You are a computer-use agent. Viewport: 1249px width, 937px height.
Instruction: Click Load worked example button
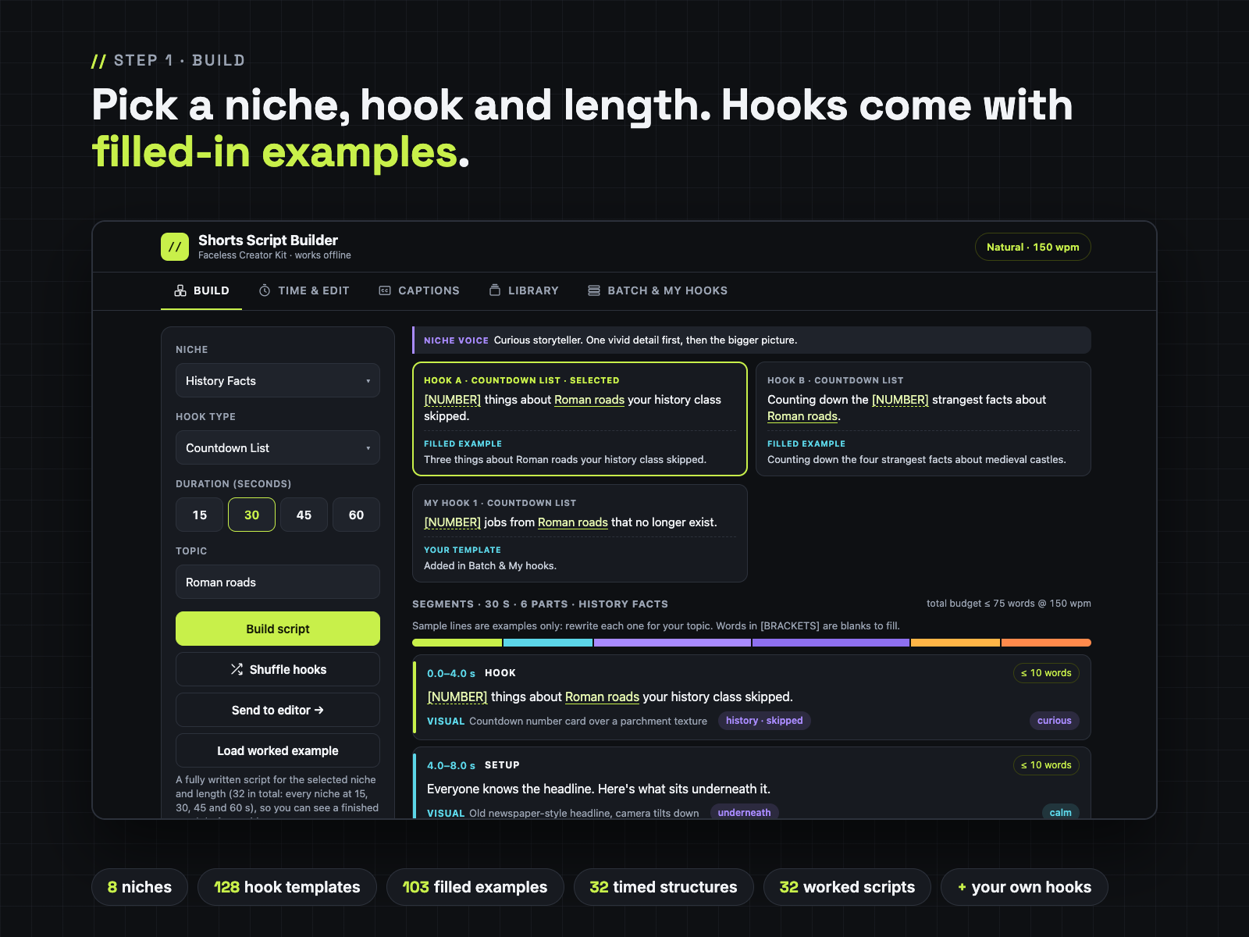tap(278, 750)
